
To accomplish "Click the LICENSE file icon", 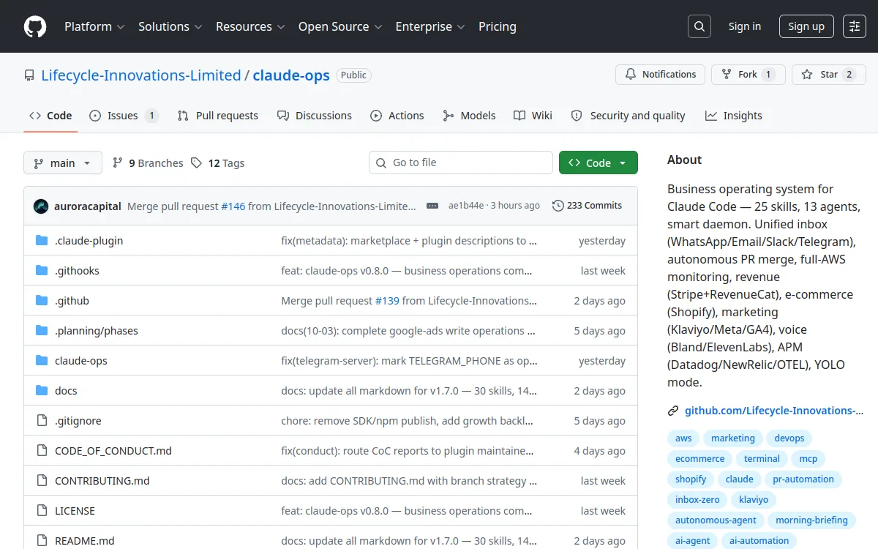I will 42,511.
